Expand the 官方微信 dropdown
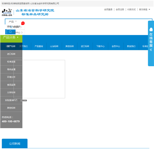154x154 pixels. 145,9
